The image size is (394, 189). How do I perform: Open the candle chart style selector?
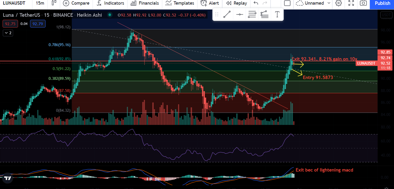coord(54,3)
